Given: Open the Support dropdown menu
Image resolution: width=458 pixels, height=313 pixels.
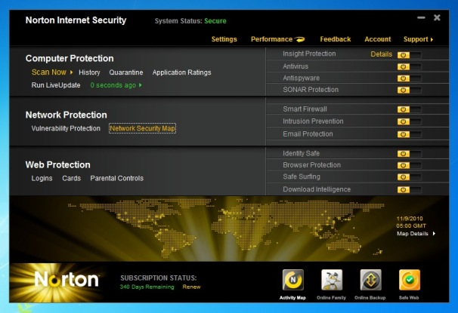Looking at the screenshot, I should [418, 39].
